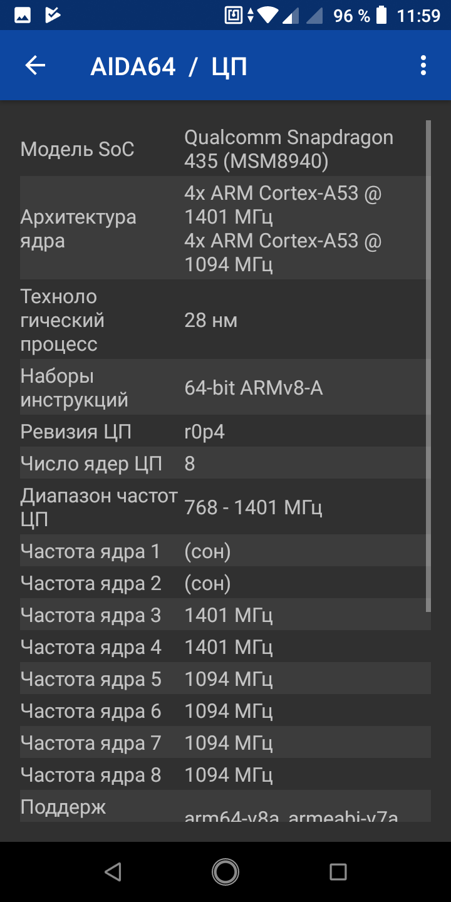Tap the NFC icon in the status bar
The image size is (451, 902).
click(x=233, y=16)
